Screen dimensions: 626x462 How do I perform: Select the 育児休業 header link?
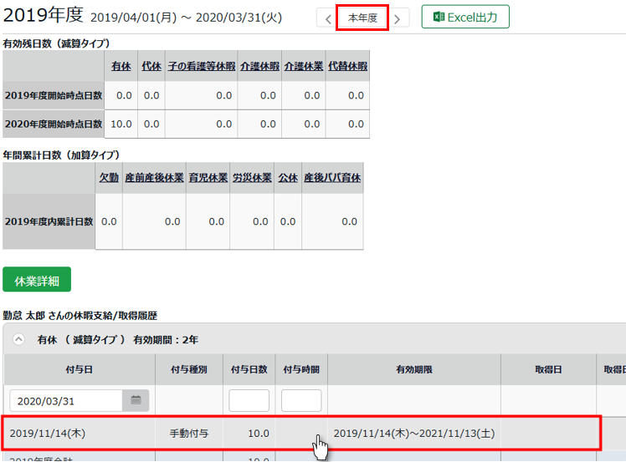pyautogui.click(x=208, y=178)
